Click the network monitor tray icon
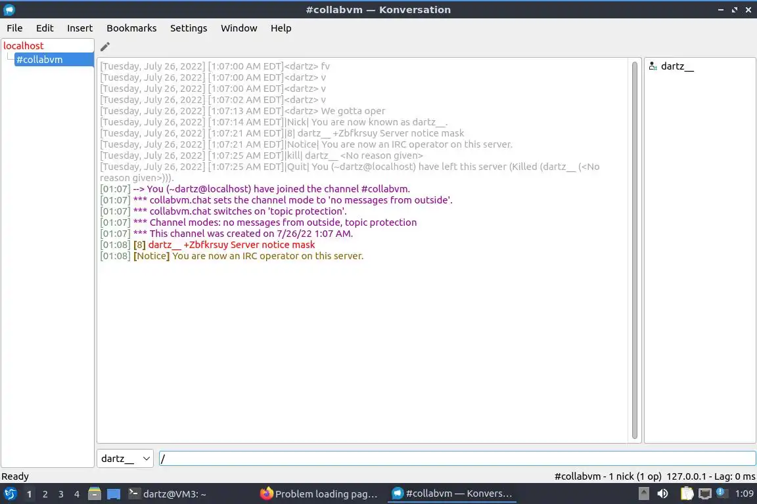Screen dimensions: 757x504 705,493
